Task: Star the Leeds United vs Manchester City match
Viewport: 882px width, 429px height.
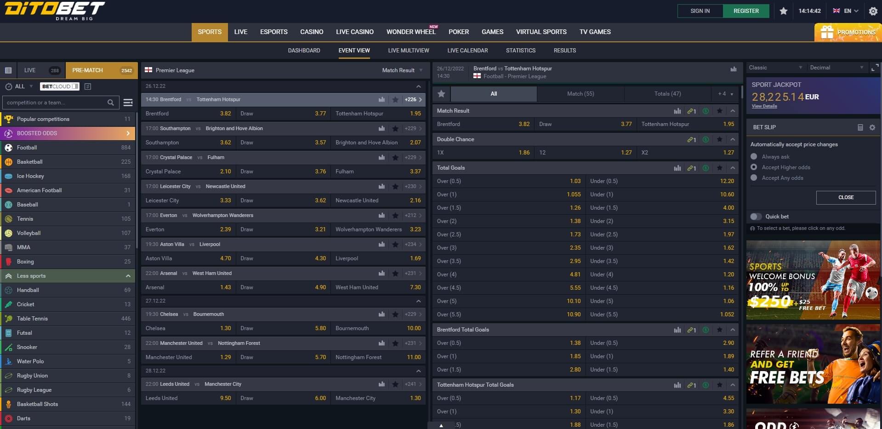Action: click(395, 384)
